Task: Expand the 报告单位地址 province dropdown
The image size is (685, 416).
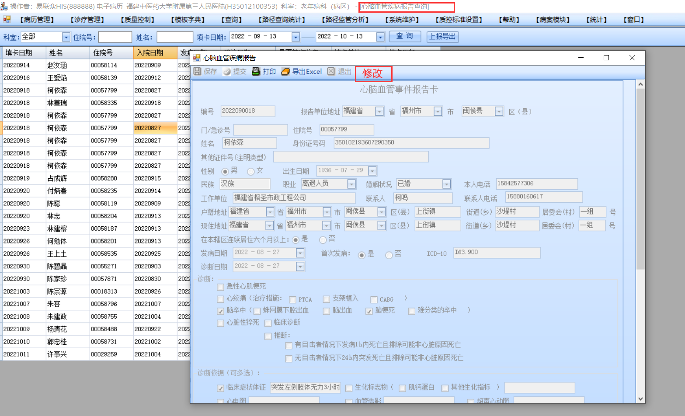Action: tap(379, 111)
